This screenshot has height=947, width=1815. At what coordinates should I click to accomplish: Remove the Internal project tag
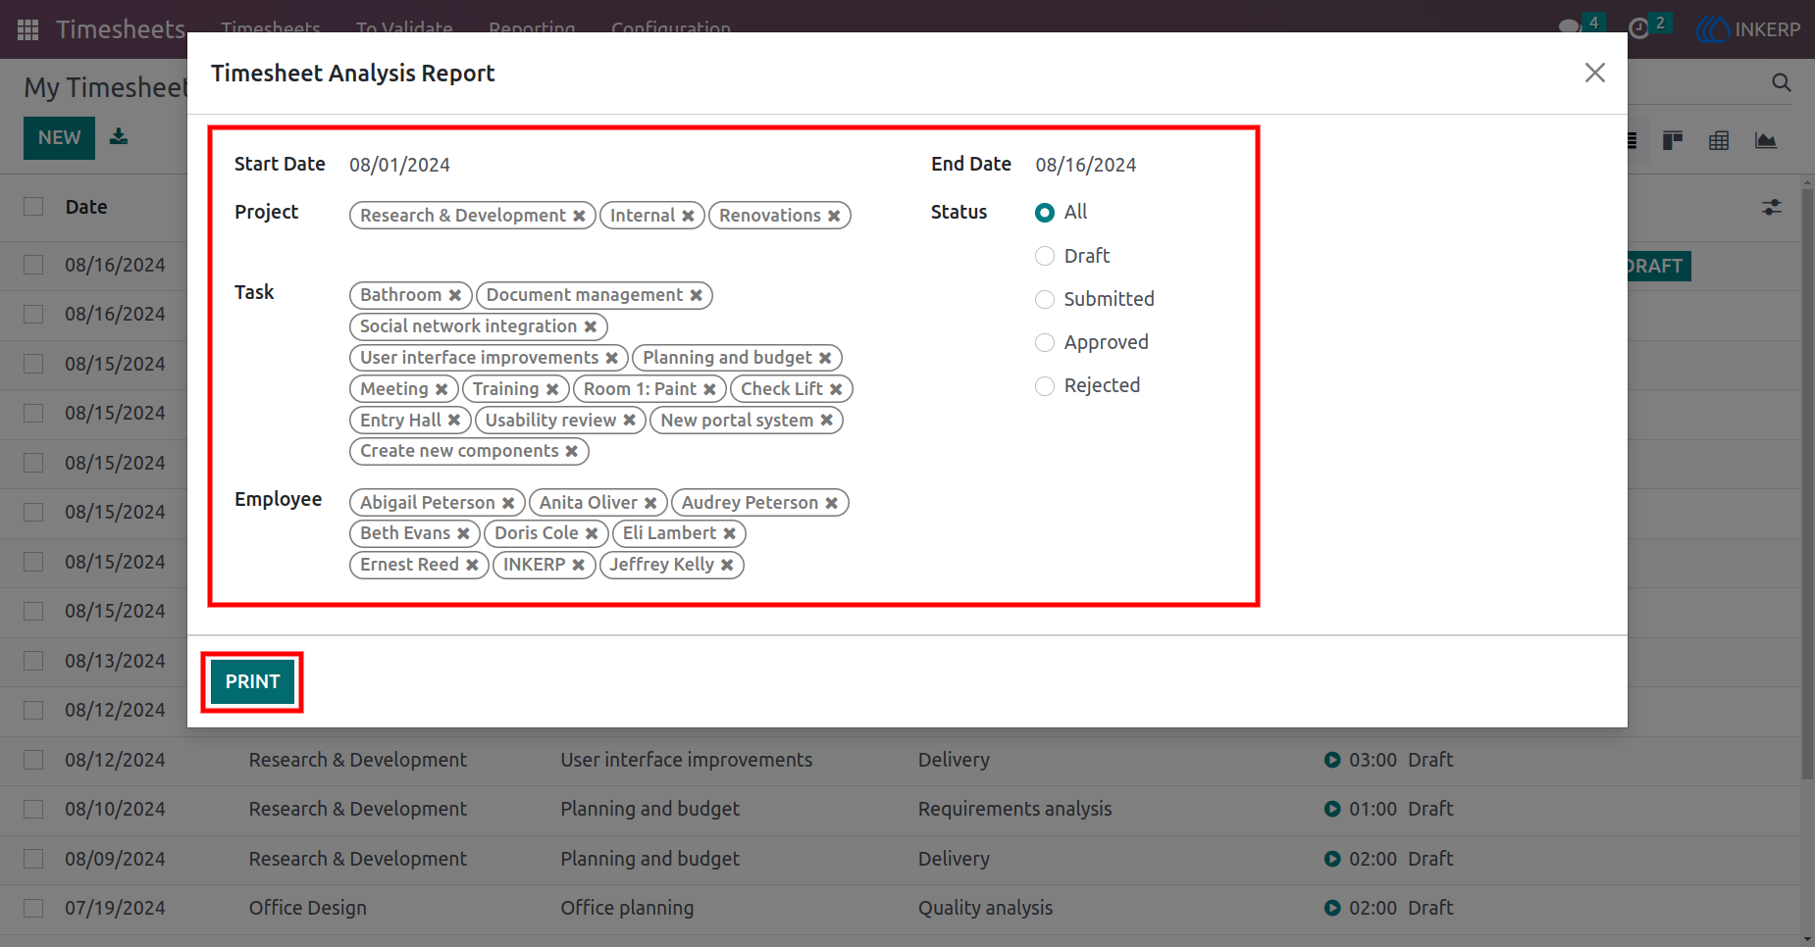[x=688, y=216]
